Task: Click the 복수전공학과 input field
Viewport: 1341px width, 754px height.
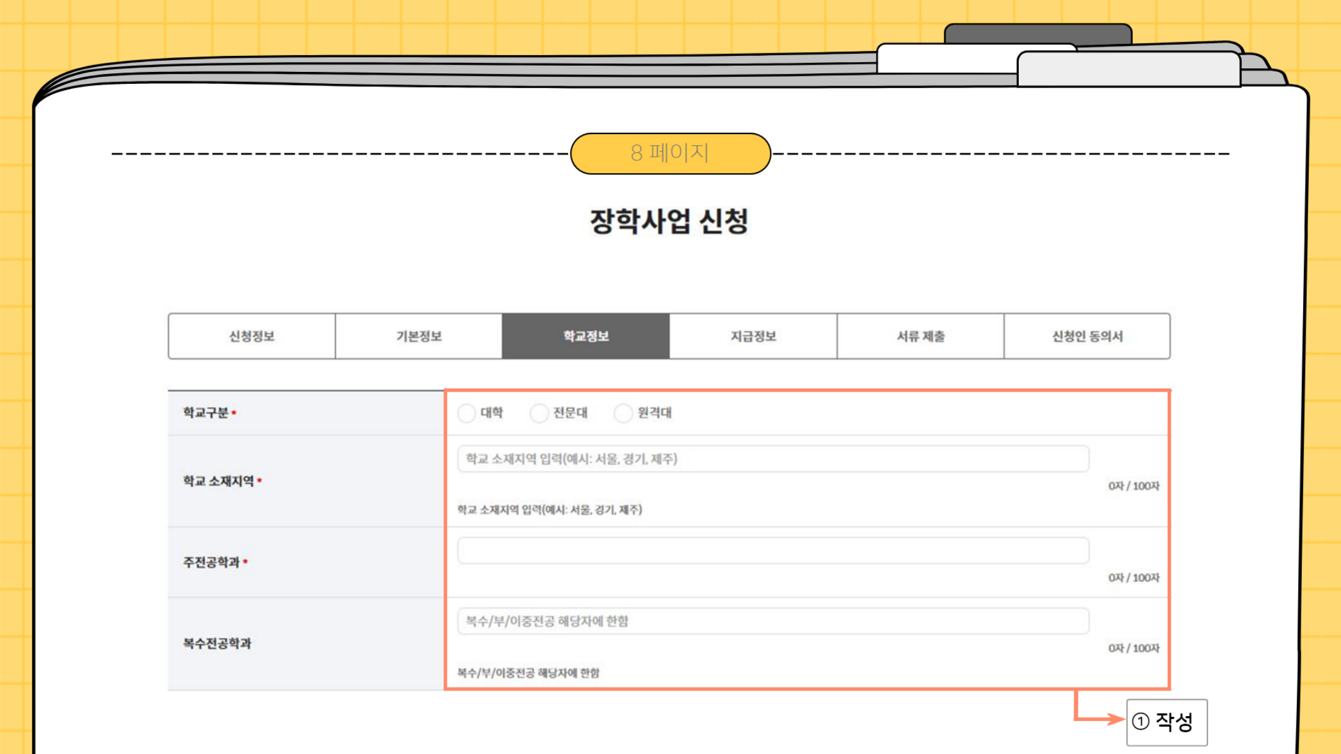Action: pyautogui.click(x=772, y=621)
